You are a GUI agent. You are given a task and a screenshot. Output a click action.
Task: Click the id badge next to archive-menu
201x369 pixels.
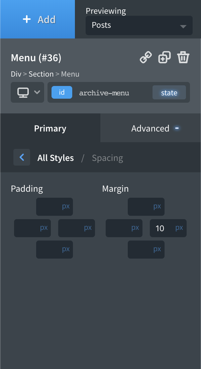62,92
